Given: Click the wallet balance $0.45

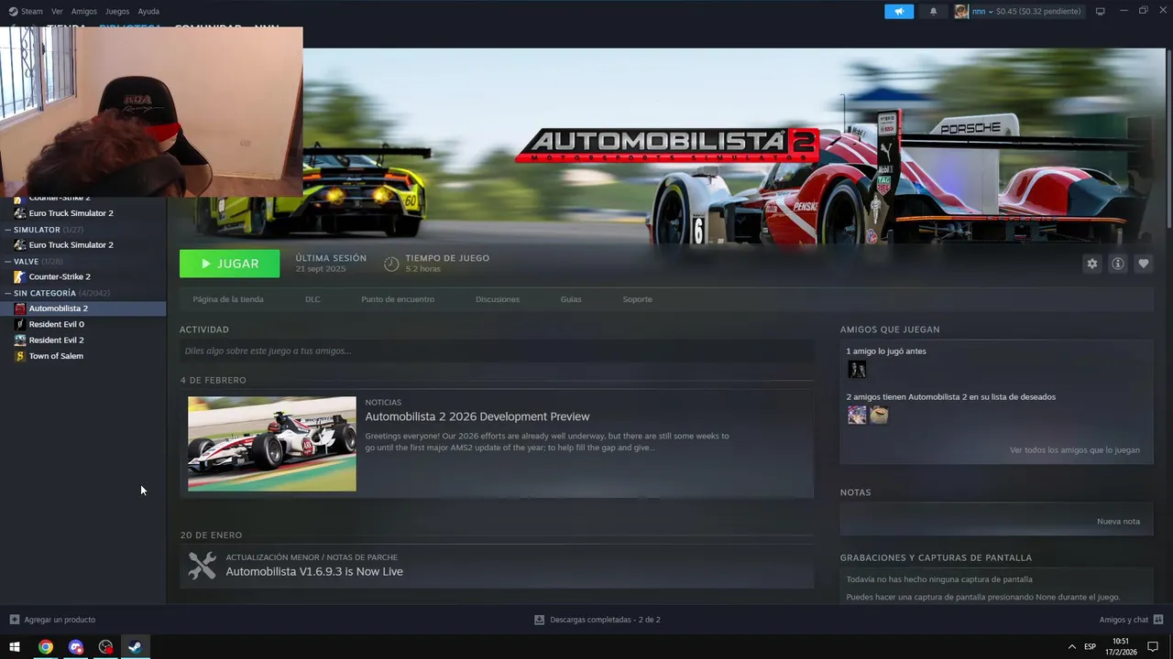Looking at the screenshot, I should coord(1038,11).
